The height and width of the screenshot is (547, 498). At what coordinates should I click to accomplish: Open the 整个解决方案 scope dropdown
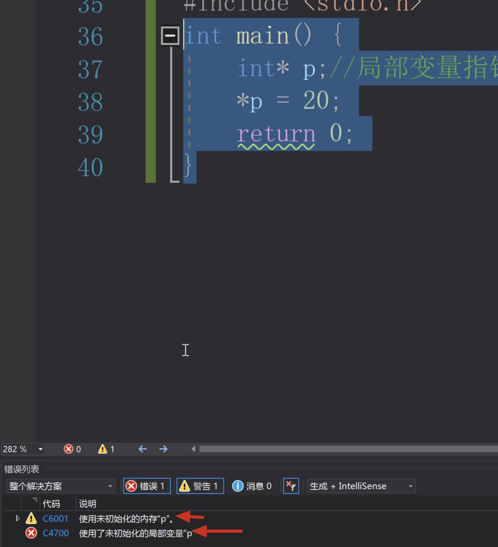tap(61, 486)
